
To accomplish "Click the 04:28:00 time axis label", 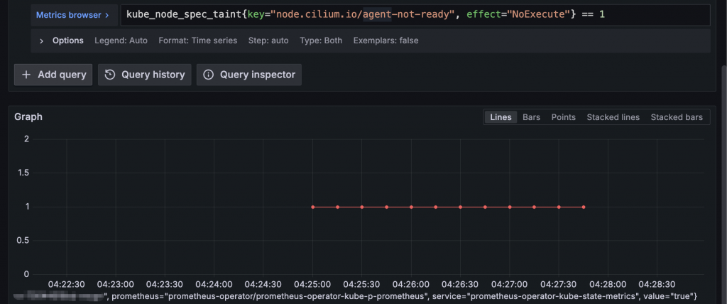I will (x=608, y=283).
